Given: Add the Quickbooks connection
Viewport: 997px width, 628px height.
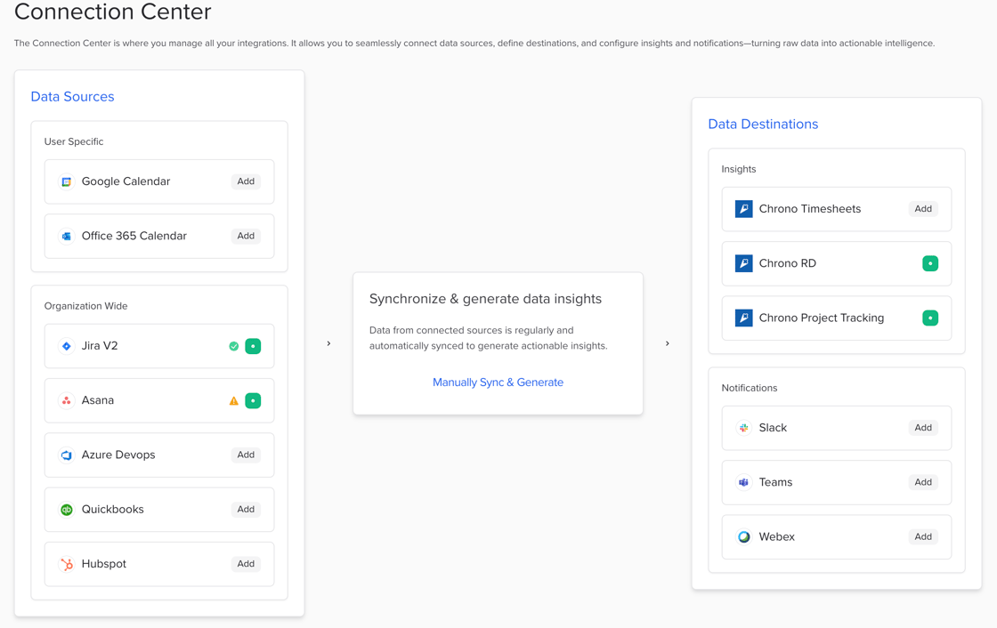Looking at the screenshot, I should coord(246,510).
